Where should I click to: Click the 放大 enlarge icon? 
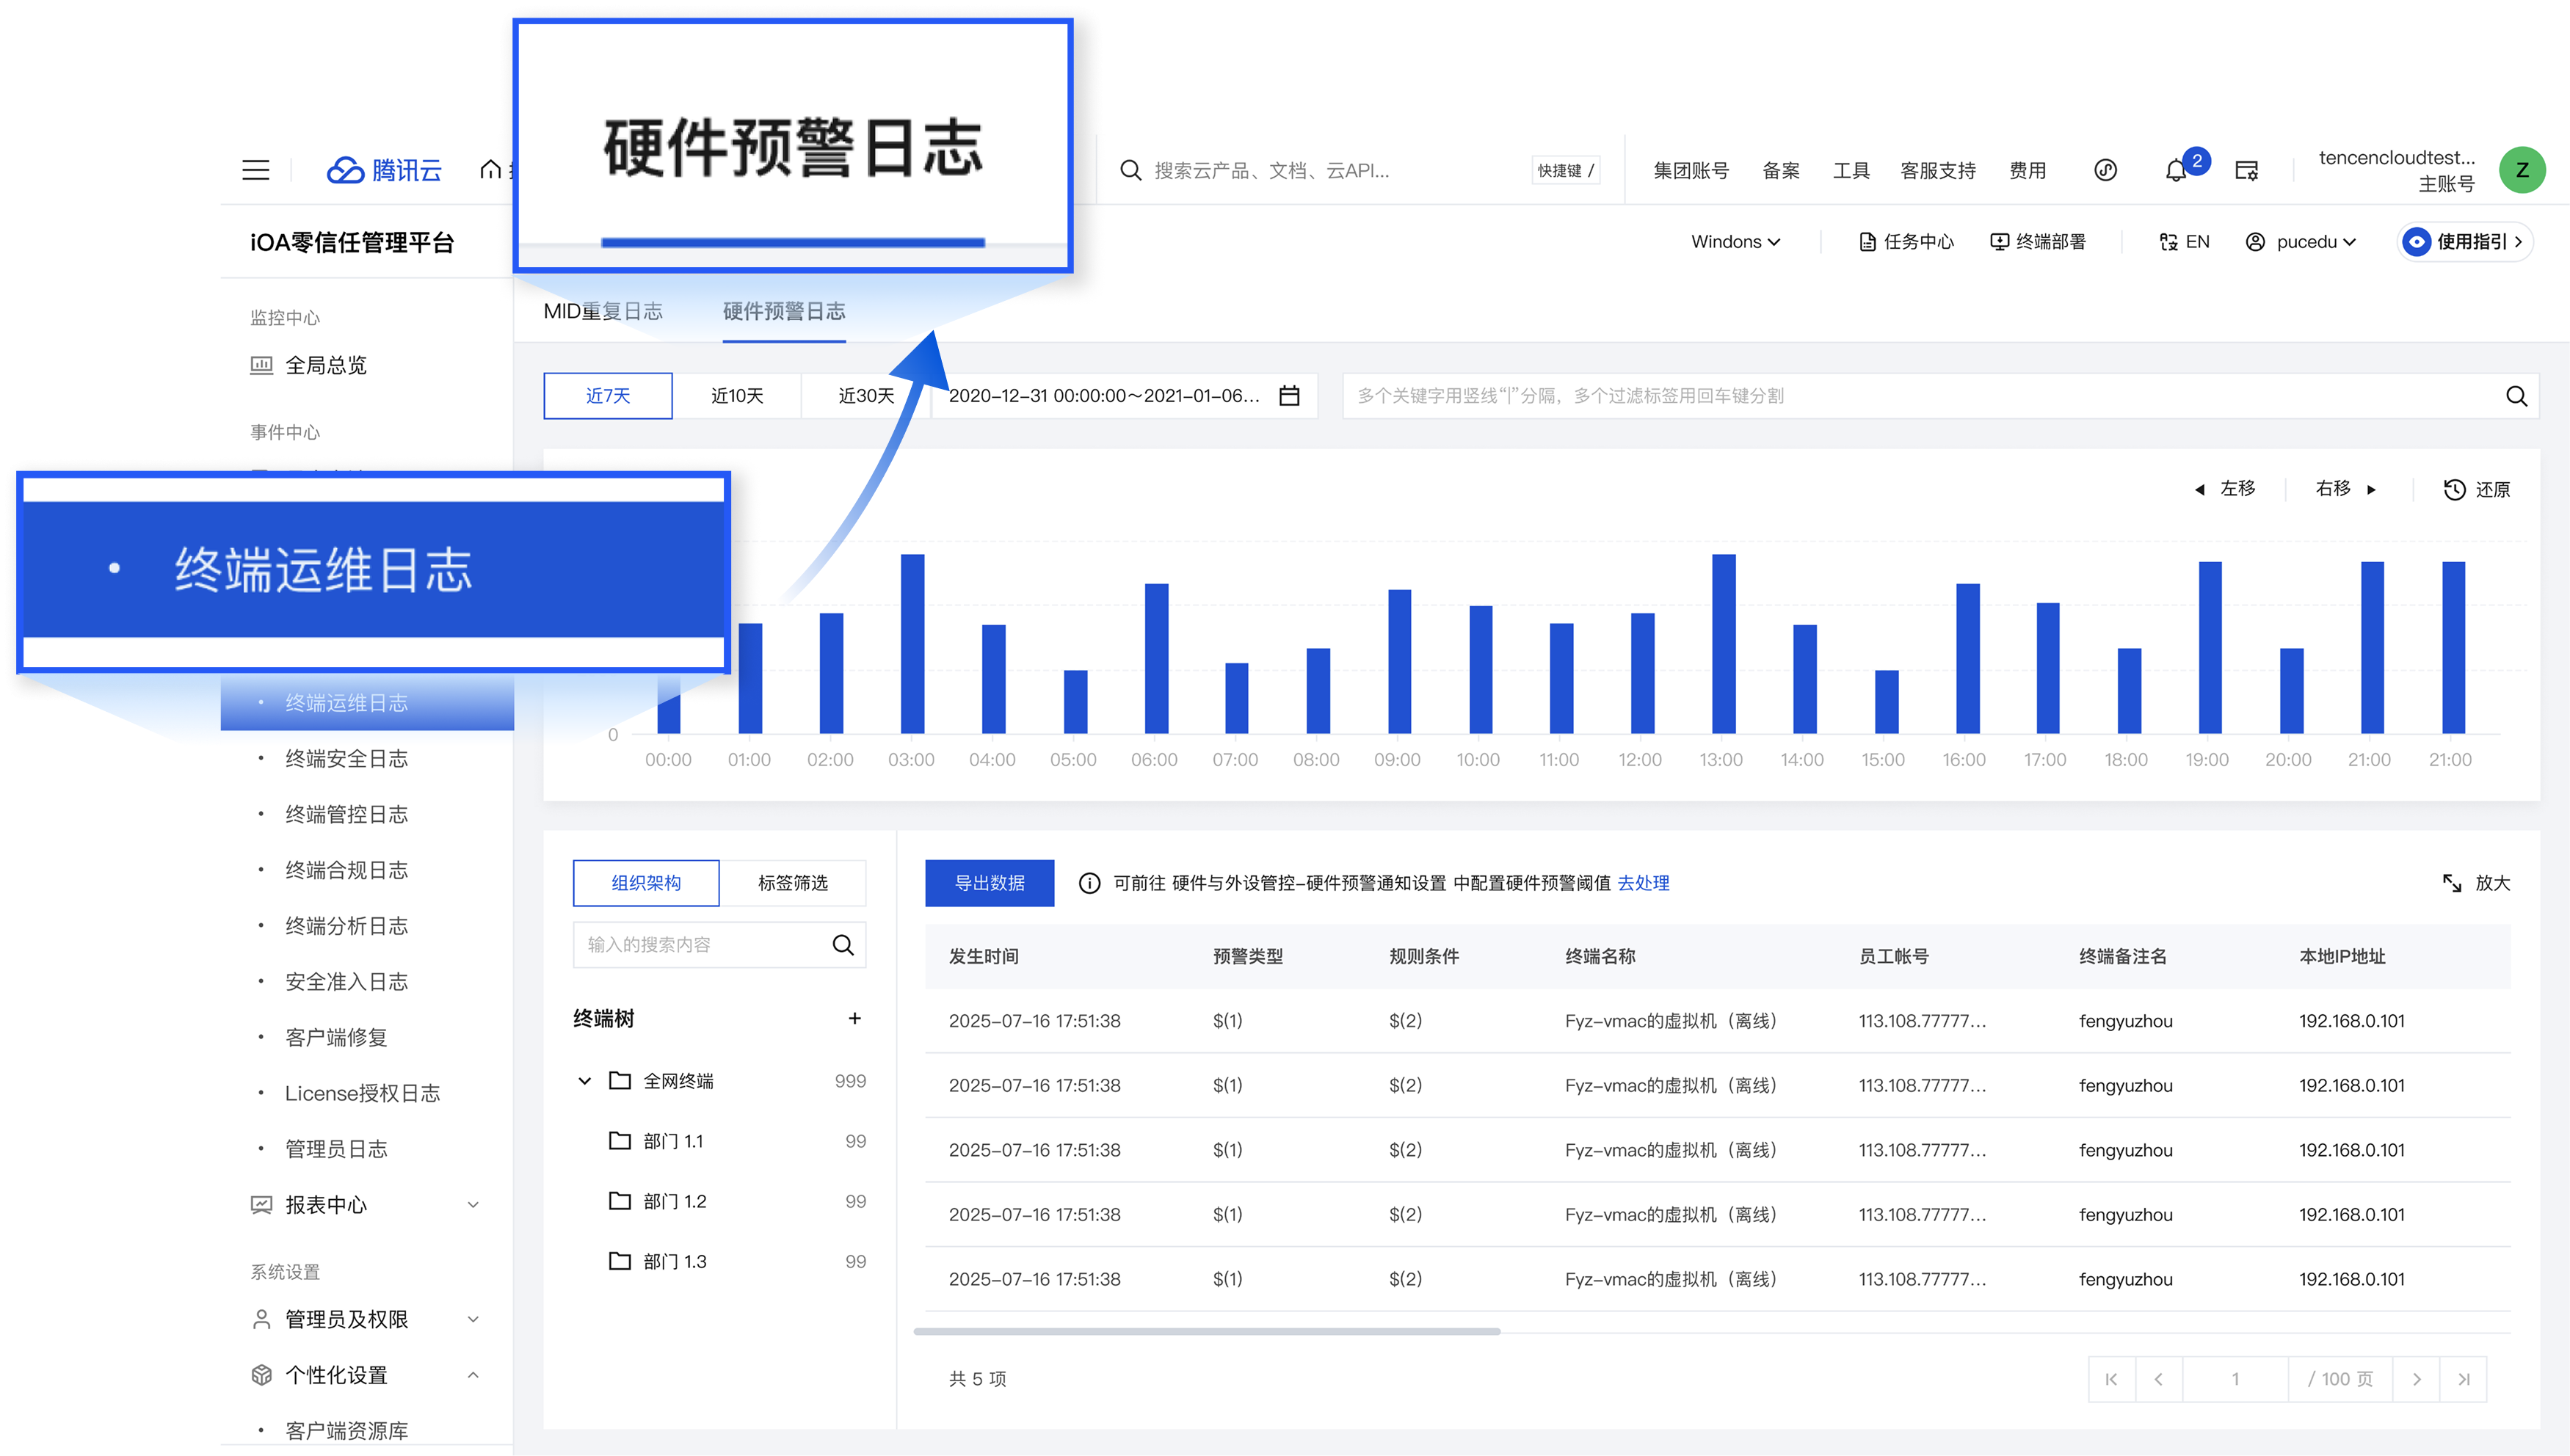click(2452, 883)
